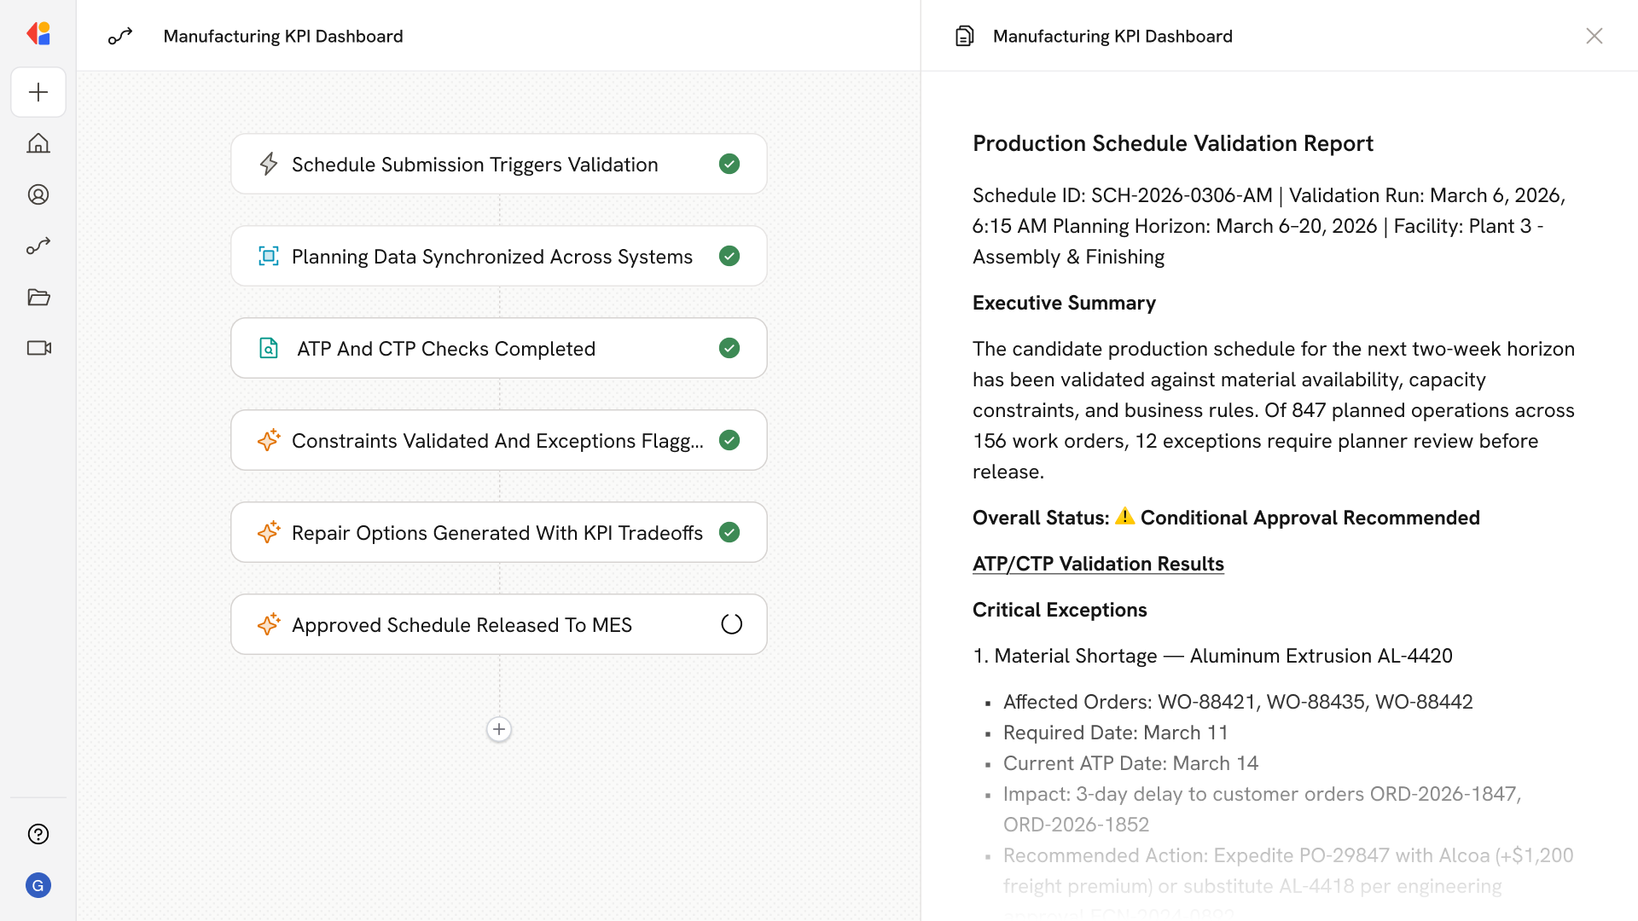Click the workflow title Manufacturing KPI Dashboard
The height and width of the screenshot is (921, 1638).
[x=283, y=36]
